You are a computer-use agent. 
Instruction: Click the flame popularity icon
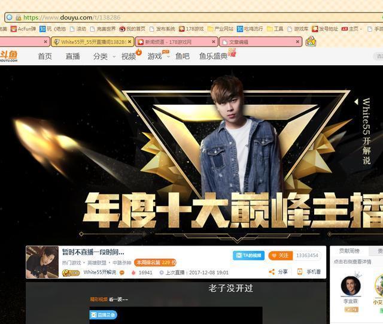(133, 272)
